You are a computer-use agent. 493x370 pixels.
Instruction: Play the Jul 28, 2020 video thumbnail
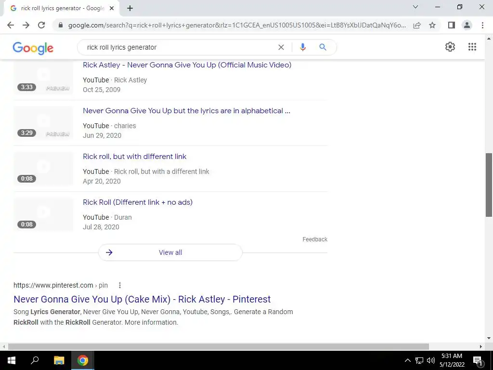coord(43,214)
